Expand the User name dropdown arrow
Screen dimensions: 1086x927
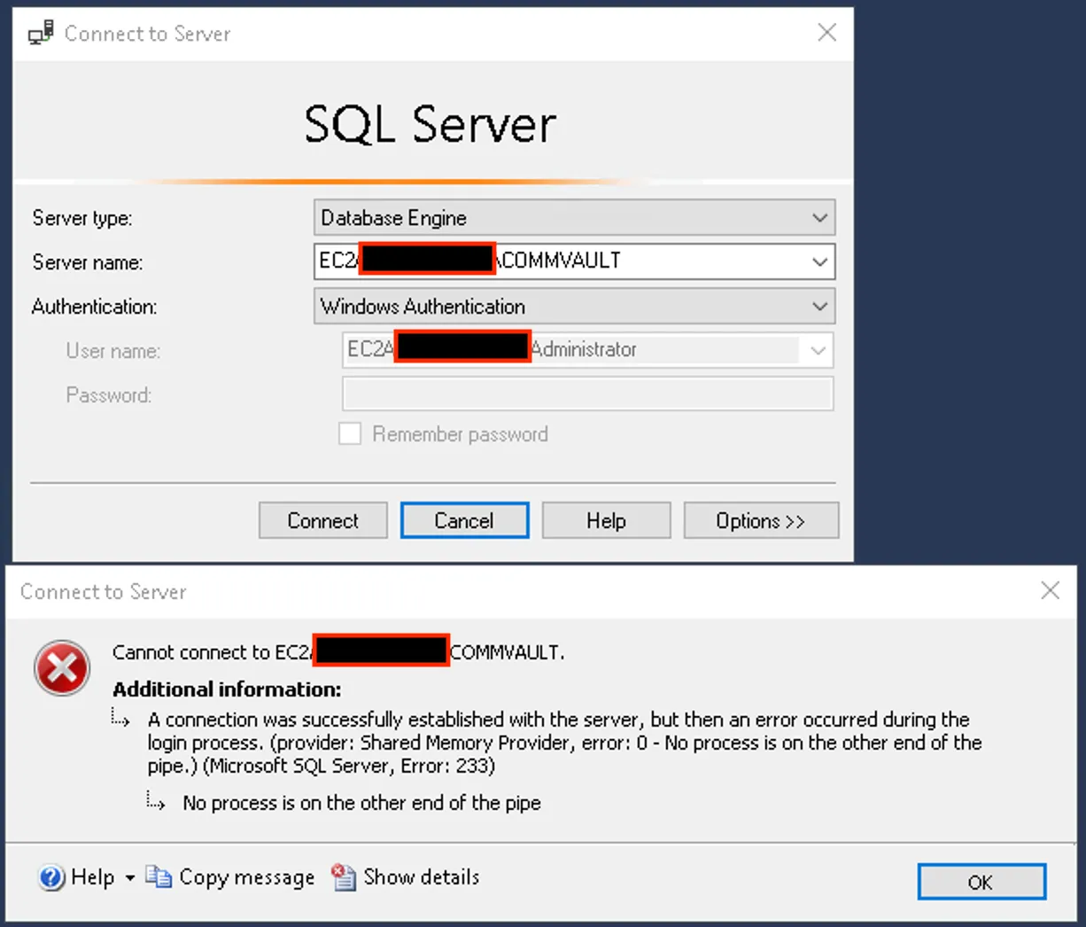(x=818, y=350)
